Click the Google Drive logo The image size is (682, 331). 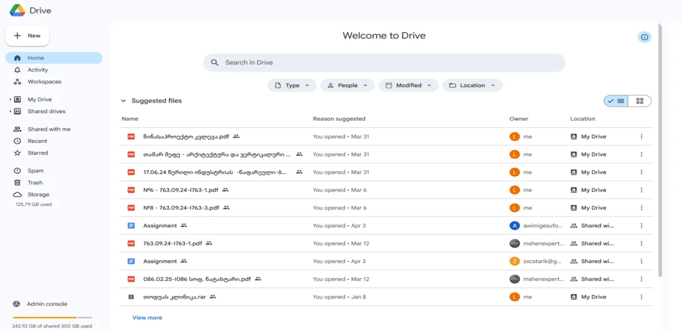[18, 10]
